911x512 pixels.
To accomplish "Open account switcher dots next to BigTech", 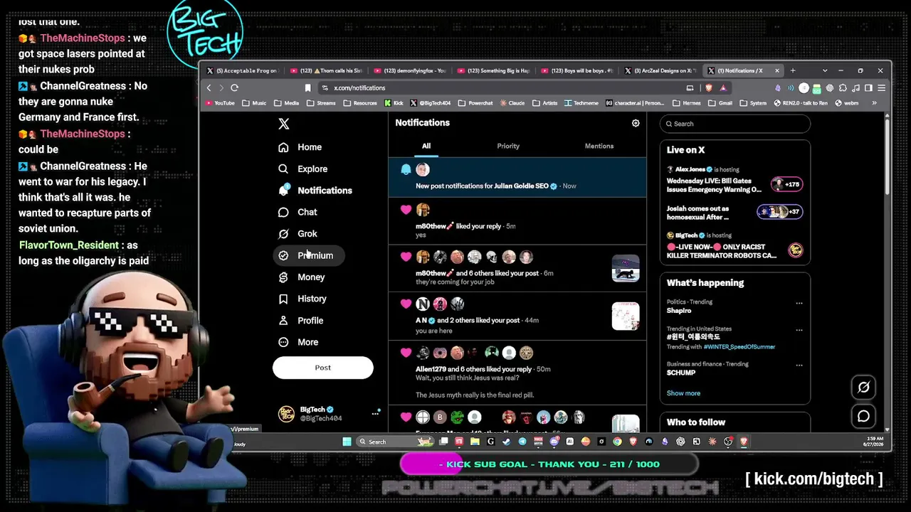I will (375, 413).
